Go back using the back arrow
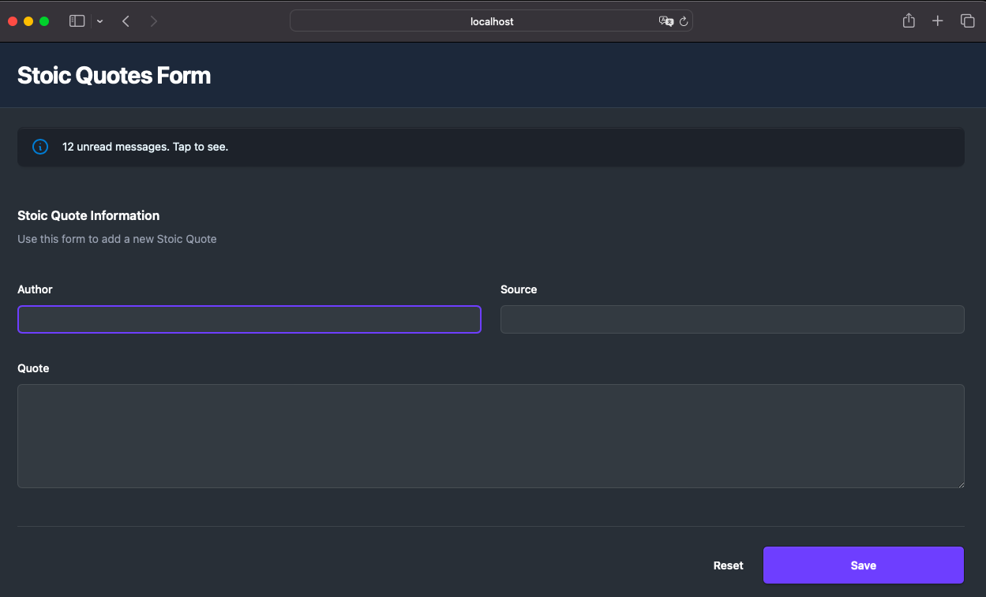 126,21
